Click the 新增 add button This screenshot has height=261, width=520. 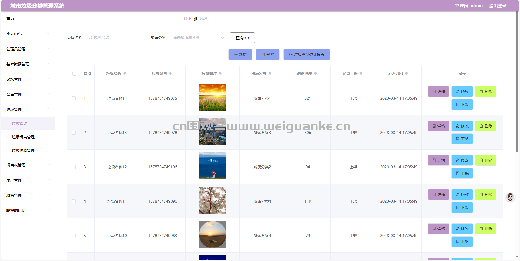click(x=240, y=55)
